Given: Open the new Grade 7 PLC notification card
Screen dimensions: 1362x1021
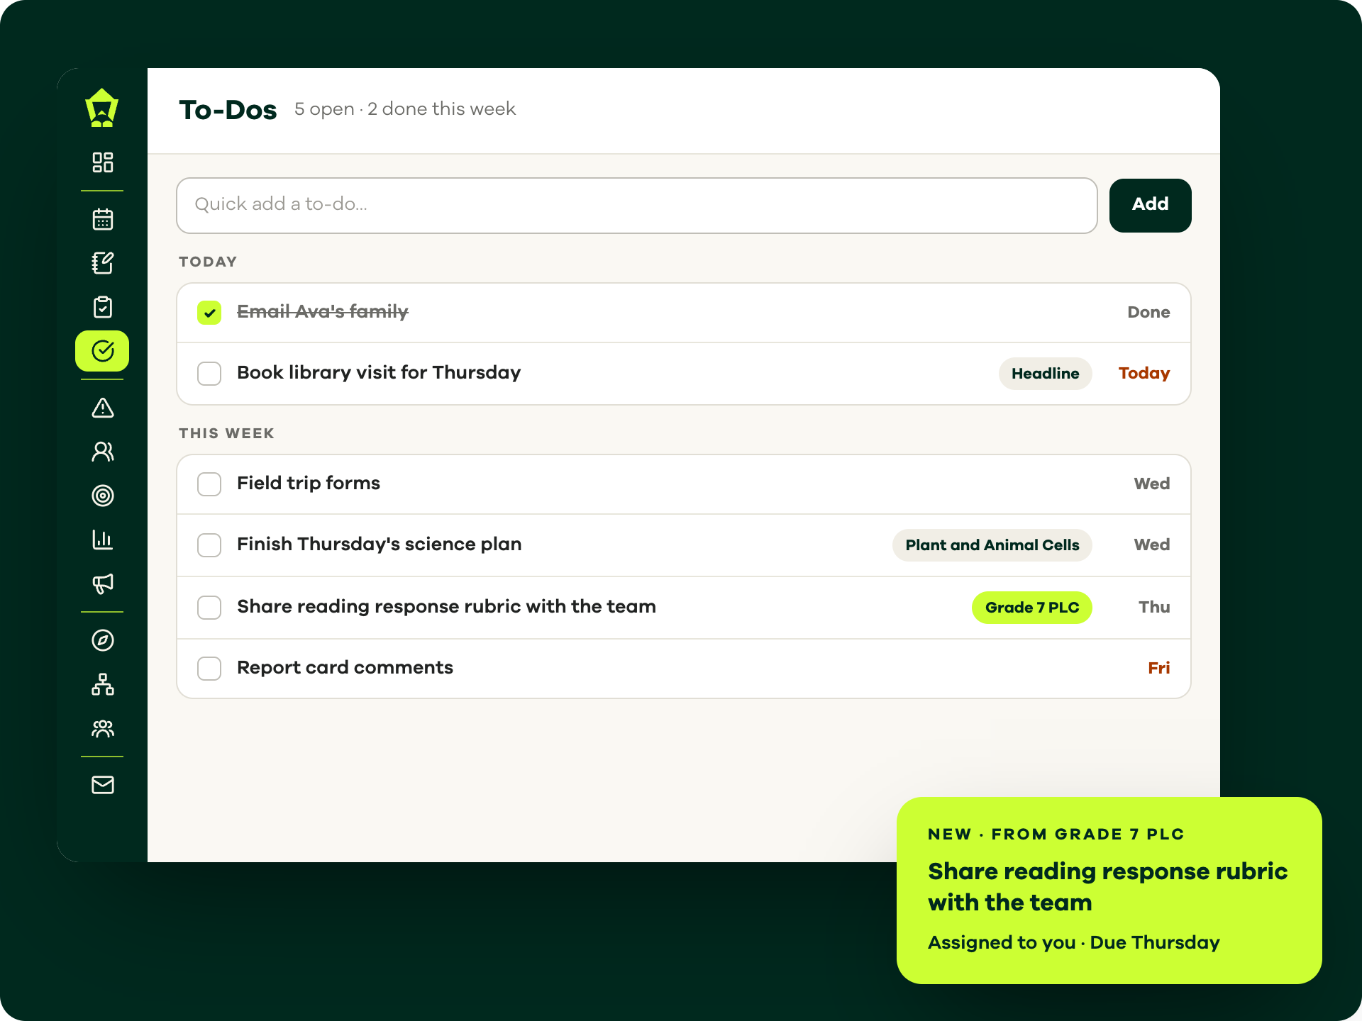Looking at the screenshot, I should [1109, 890].
